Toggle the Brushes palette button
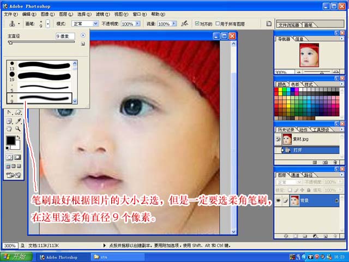Image resolution: width=349 pixels, height=262 pixels. click(269, 23)
